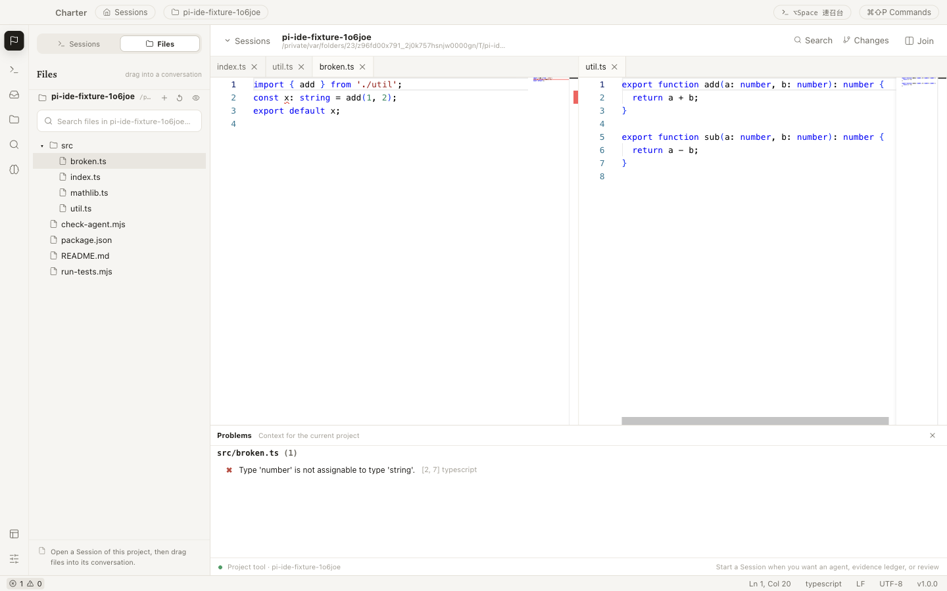This screenshot has height=591, width=947.
Task: Close the util.ts tab in left editor
Action: pyautogui.click(x=301, y=67)
